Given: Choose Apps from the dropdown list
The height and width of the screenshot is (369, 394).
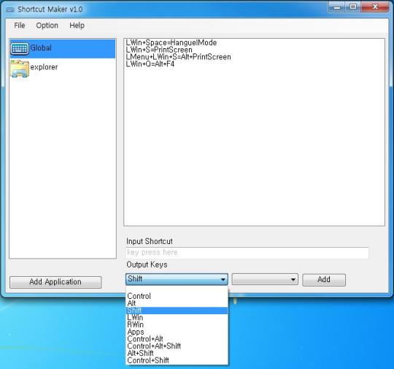Looking at the screenshot, I should point(177,332).
